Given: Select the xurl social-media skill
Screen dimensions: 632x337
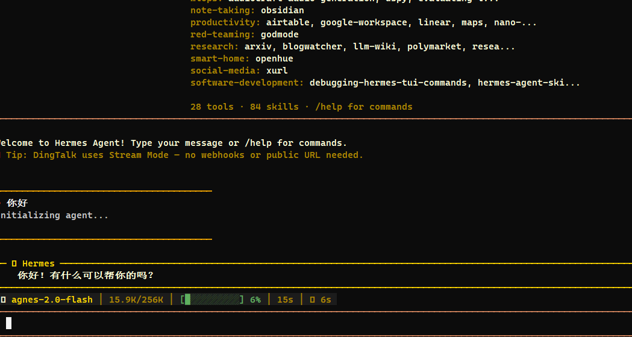Looking at the screenshot, I should (x=277, y=71).
